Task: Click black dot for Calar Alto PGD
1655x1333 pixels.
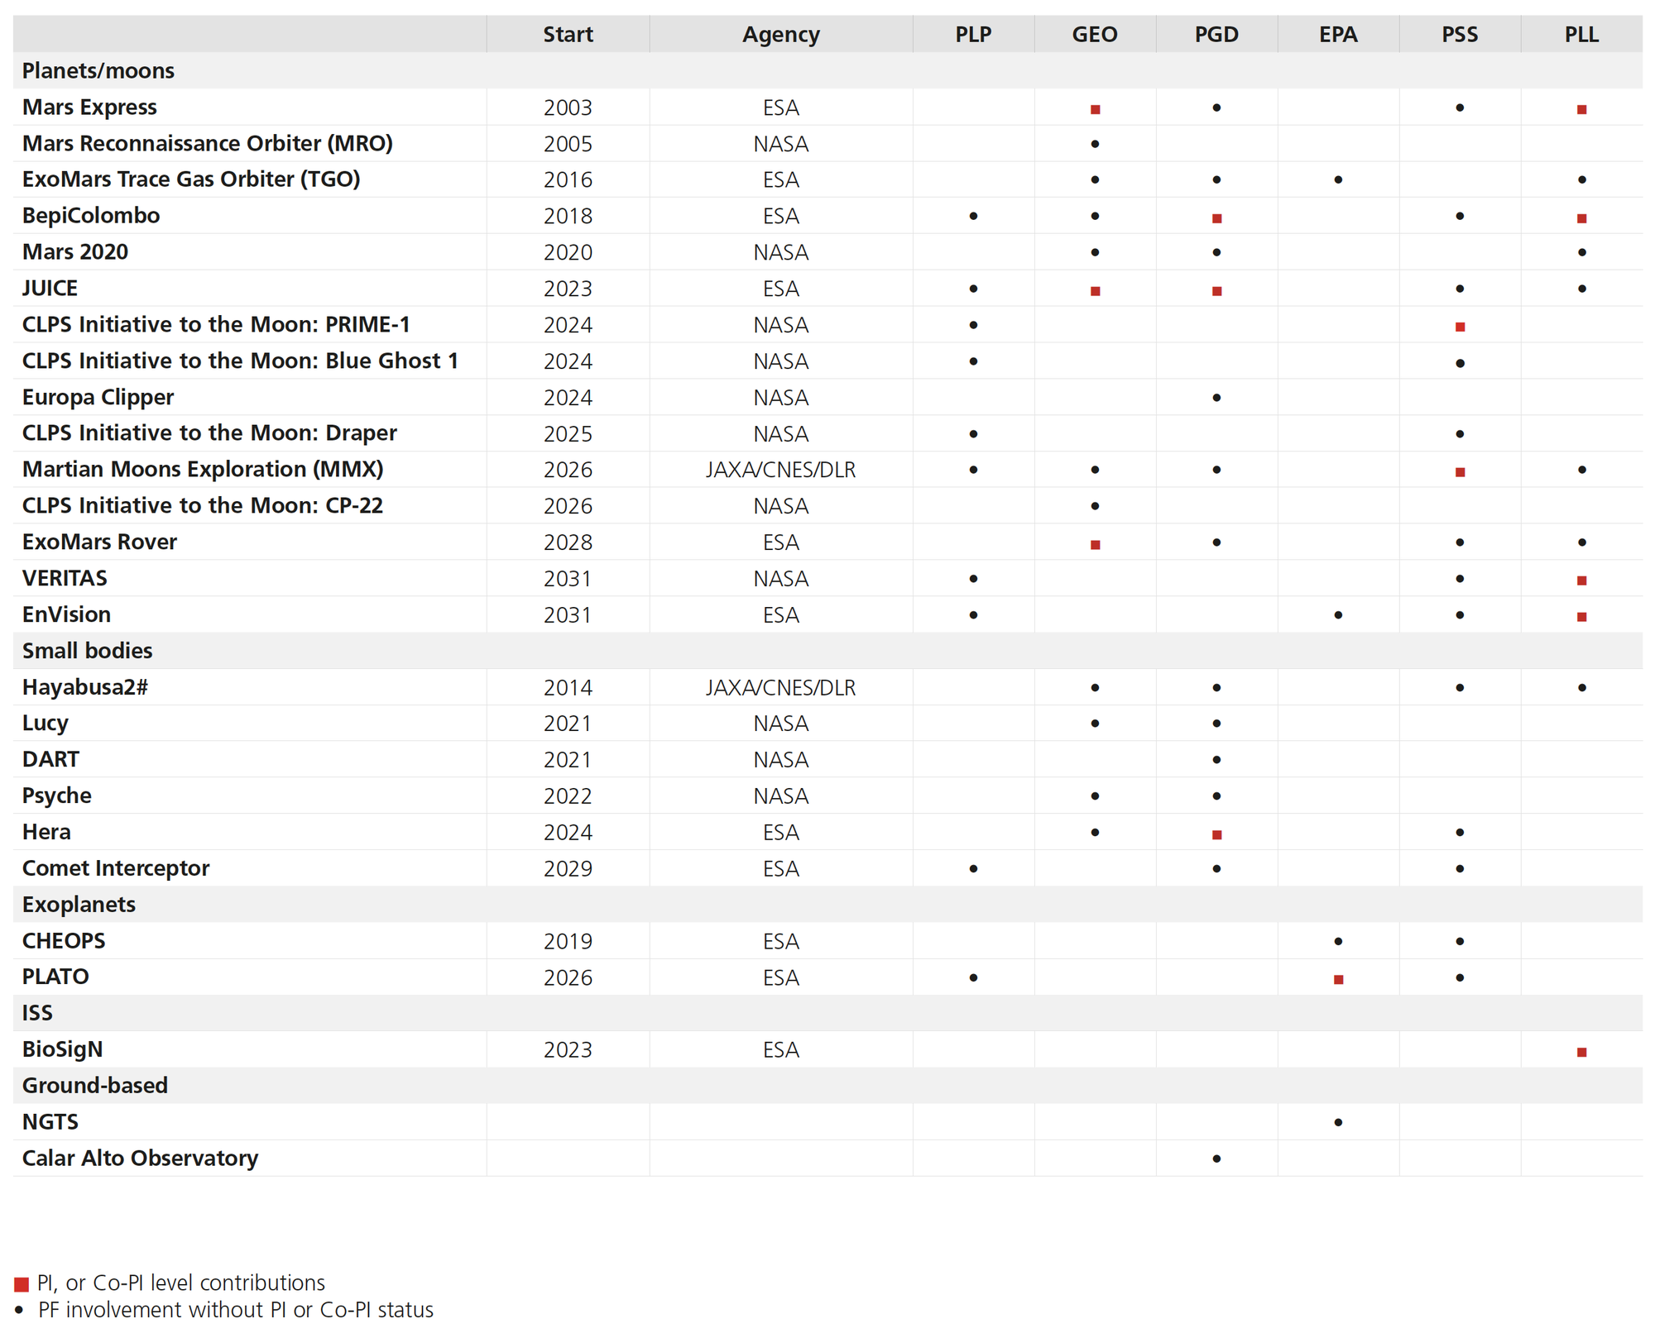Action: 1216,1159
